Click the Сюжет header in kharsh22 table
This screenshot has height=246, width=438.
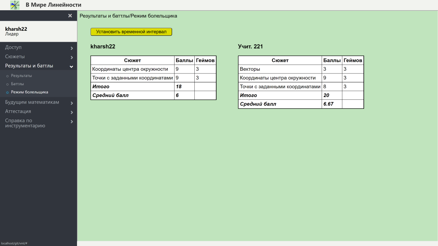[x=132, y=60]
